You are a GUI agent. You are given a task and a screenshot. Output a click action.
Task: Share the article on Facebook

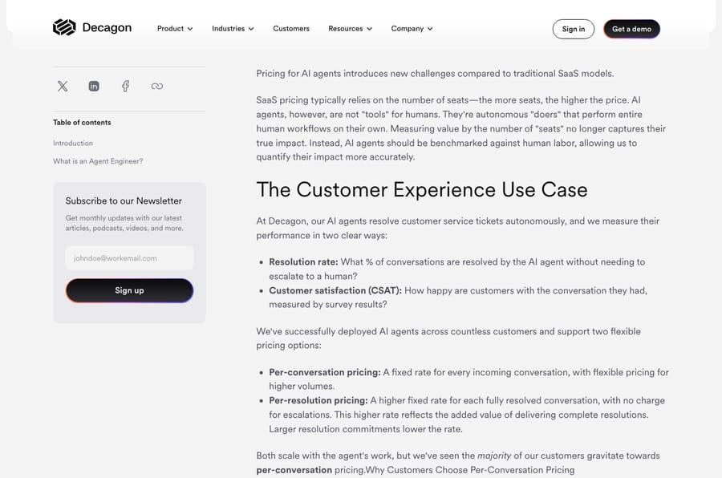pos(125,86)
